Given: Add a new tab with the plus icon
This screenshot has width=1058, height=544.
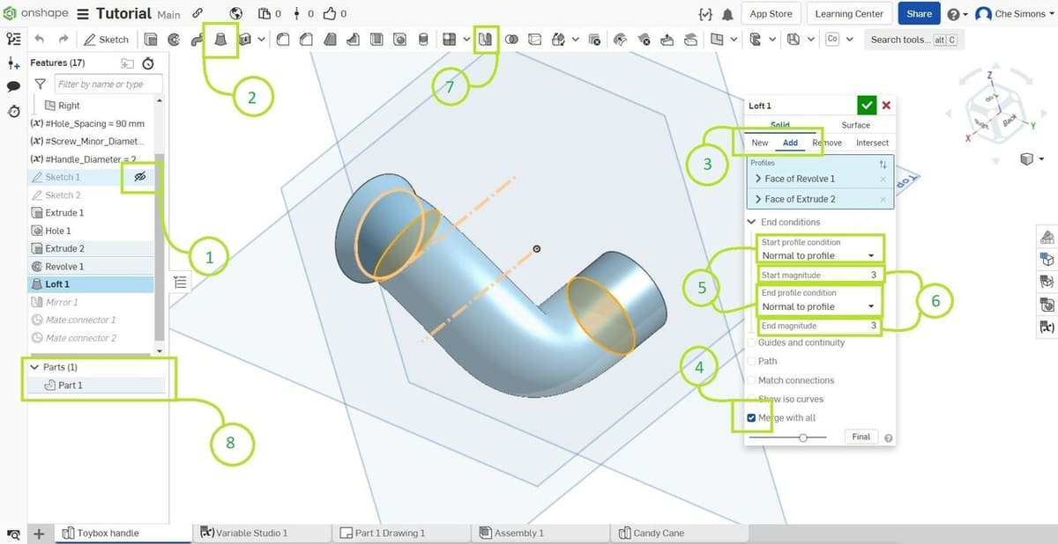Looking at the screenshot, I should 39,533.
